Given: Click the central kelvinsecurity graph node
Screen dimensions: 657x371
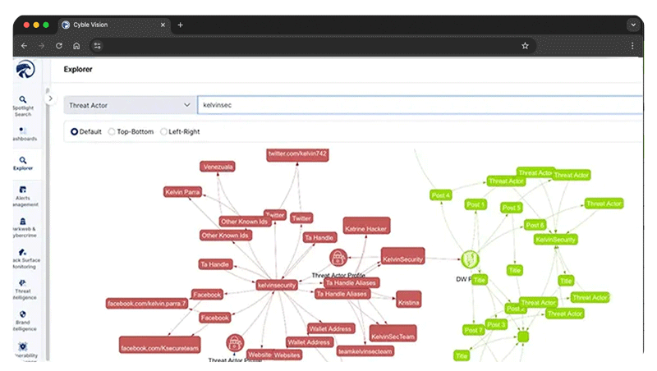Looking at the screenshot, I should click(277, 285).
